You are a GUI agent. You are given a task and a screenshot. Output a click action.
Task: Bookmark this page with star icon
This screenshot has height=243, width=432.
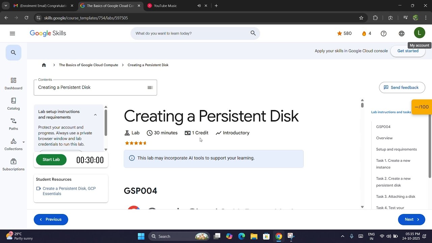tap(361, 18)
